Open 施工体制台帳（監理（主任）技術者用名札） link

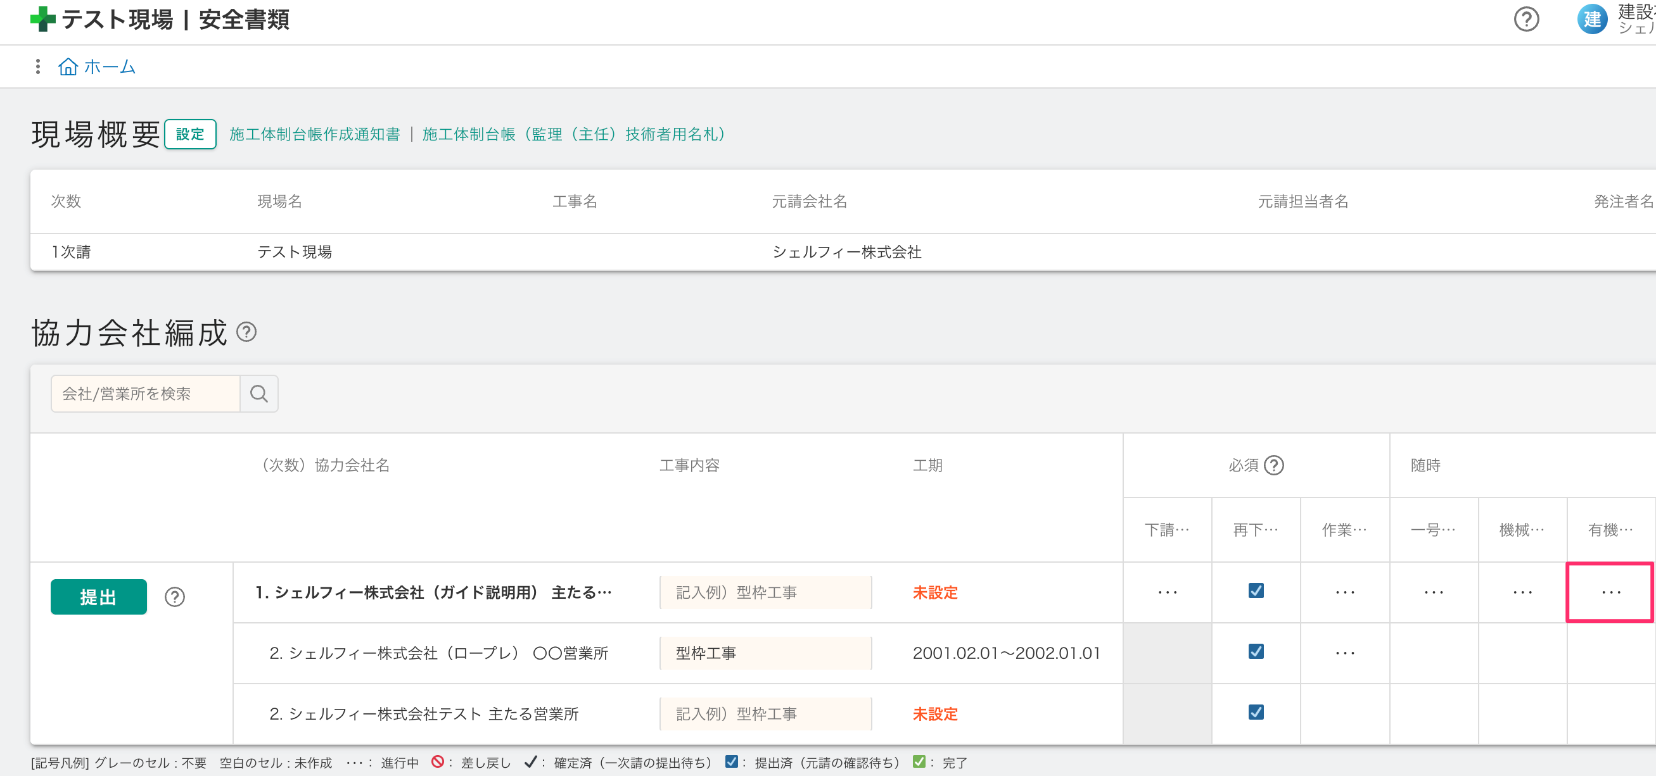[573, 134]
